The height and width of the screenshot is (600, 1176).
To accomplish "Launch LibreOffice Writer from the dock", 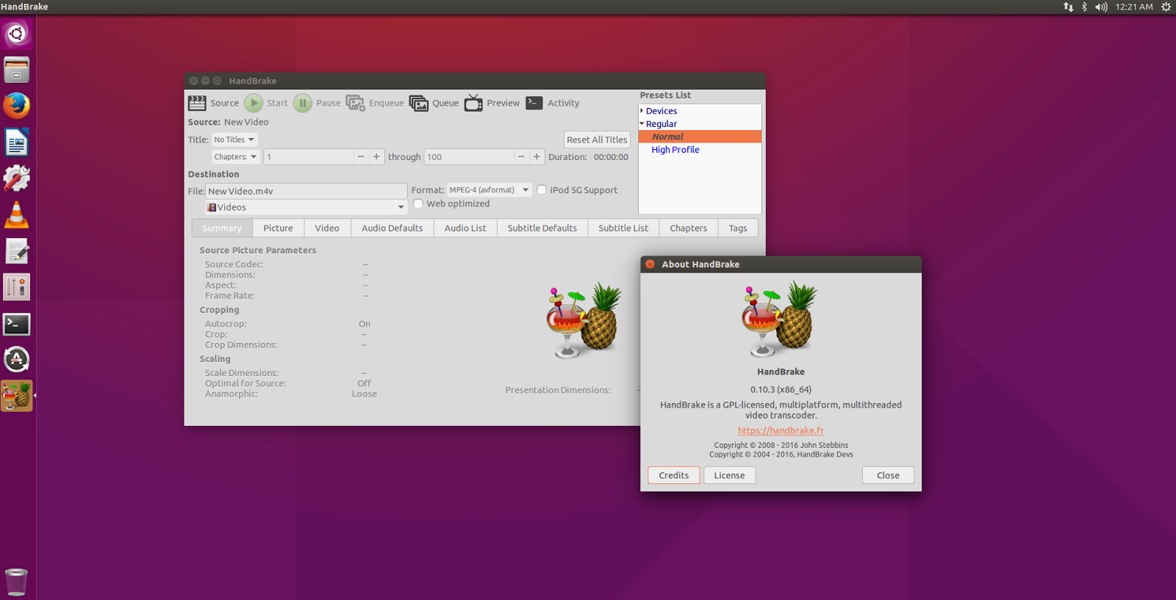I will point(16,142).
